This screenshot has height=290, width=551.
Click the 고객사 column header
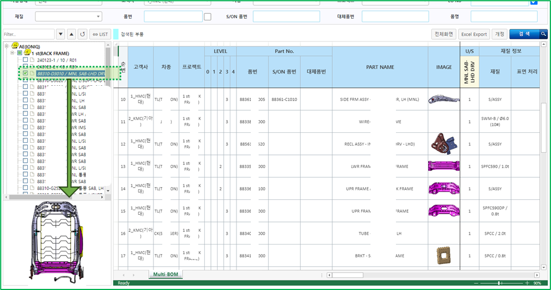(141, 67)
